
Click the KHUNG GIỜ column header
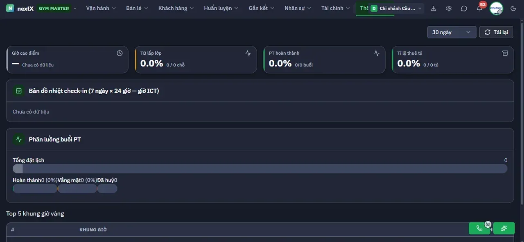click(93, 230)
